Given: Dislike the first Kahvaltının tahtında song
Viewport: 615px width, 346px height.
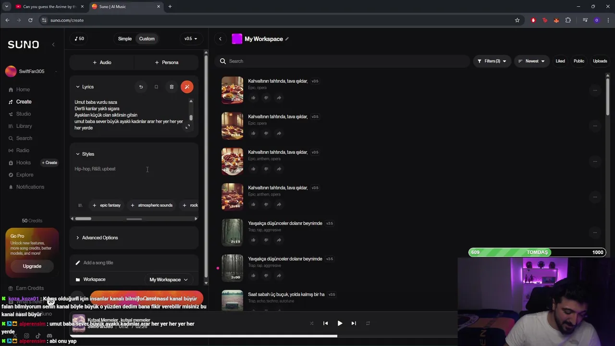Looking at the screenshot, I should 266,98.
